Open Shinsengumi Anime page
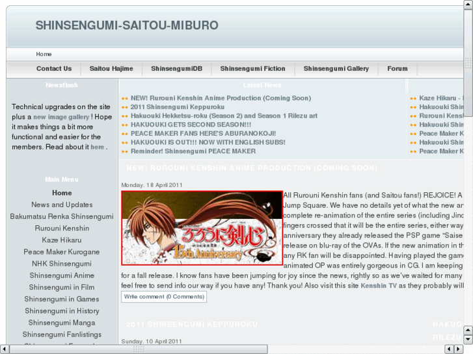473x354 pixels. 62,275
